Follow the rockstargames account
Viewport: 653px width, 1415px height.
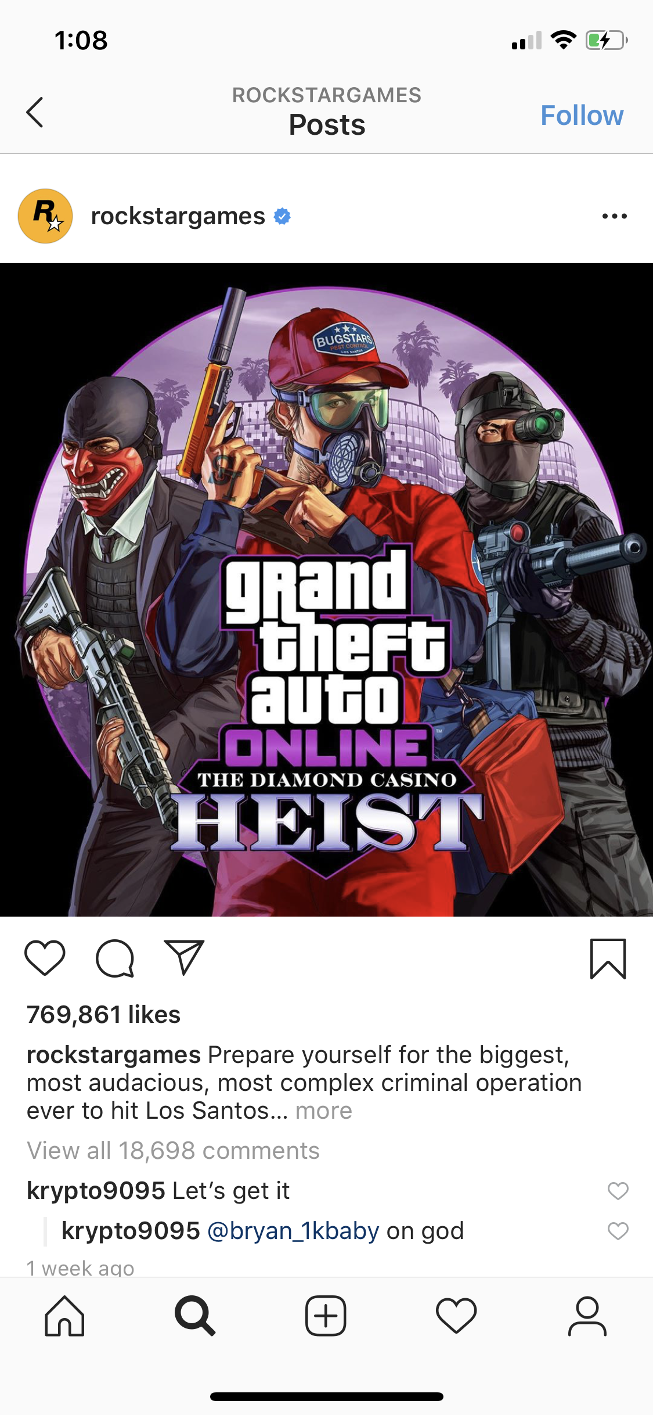click(x=582, y=115)
